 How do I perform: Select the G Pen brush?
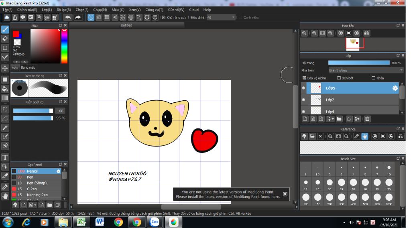(37, 189)
